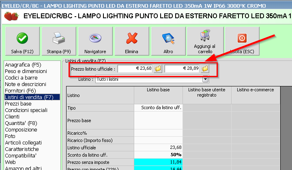Viewport: 292px width, 170px height.
Task: Open the Navigatore compass button
Action: [95, 41]
